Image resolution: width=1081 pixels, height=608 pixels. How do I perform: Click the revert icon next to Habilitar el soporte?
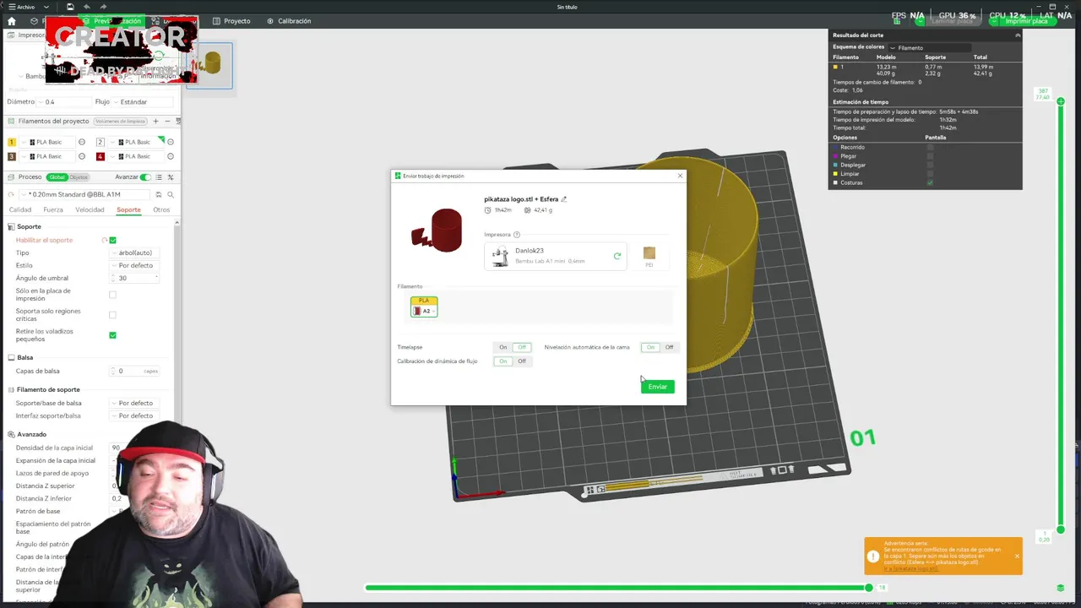point(105,241)
